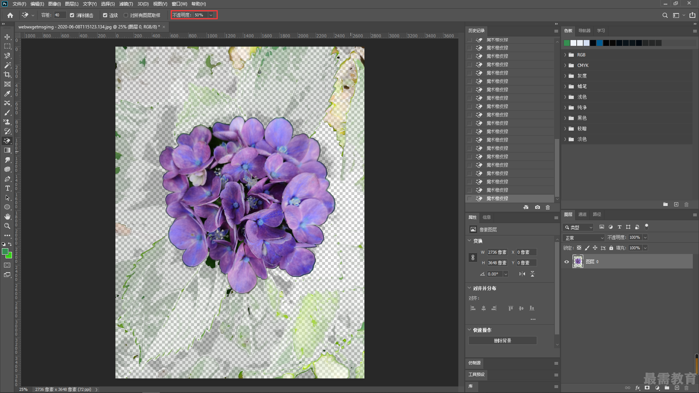This screenshot has width=699, height=393.
Task: Switch to the 信息 tab
Action: [486, 217]
